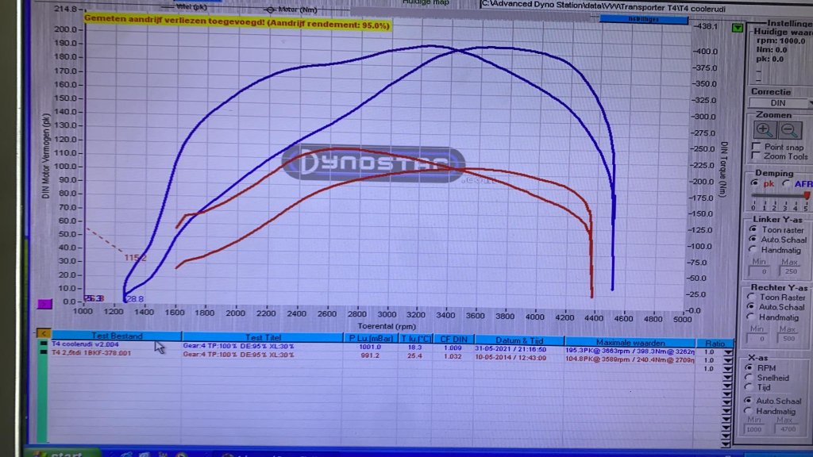Click the purple square marker beside the graph

point(44,304)
